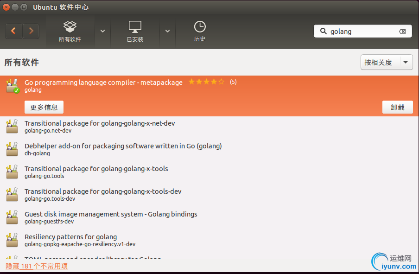Go back with the left arrow button
Viewport: 419px width, 274px height.
click(13, 31)
